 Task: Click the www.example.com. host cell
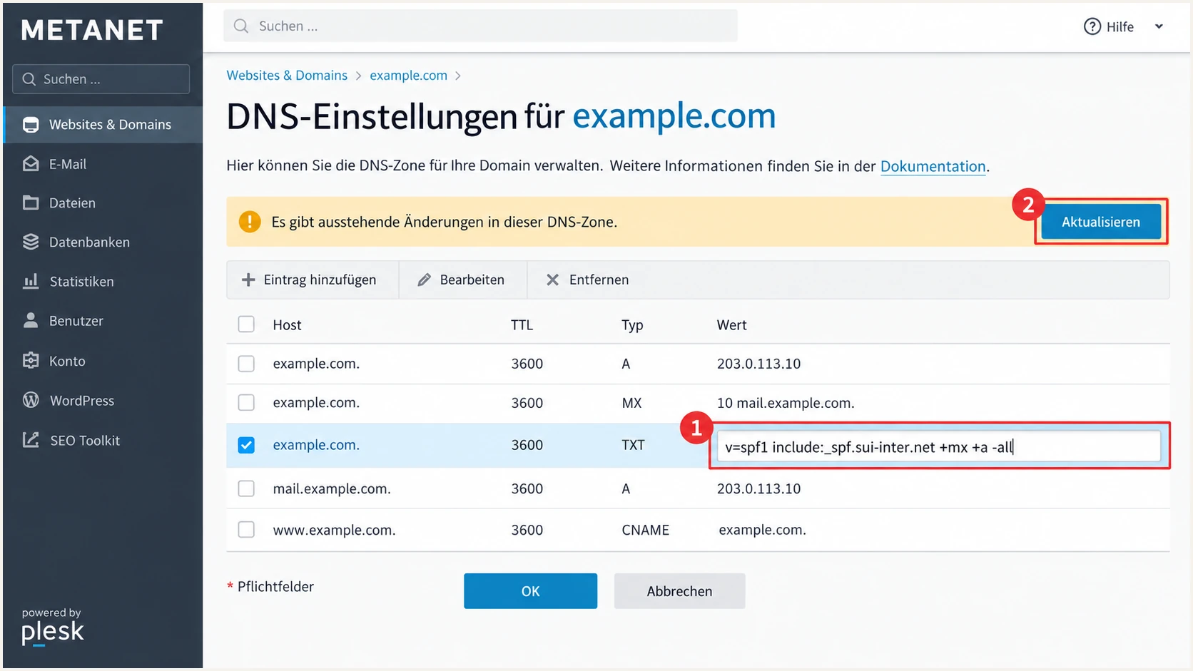pos(334,531)
